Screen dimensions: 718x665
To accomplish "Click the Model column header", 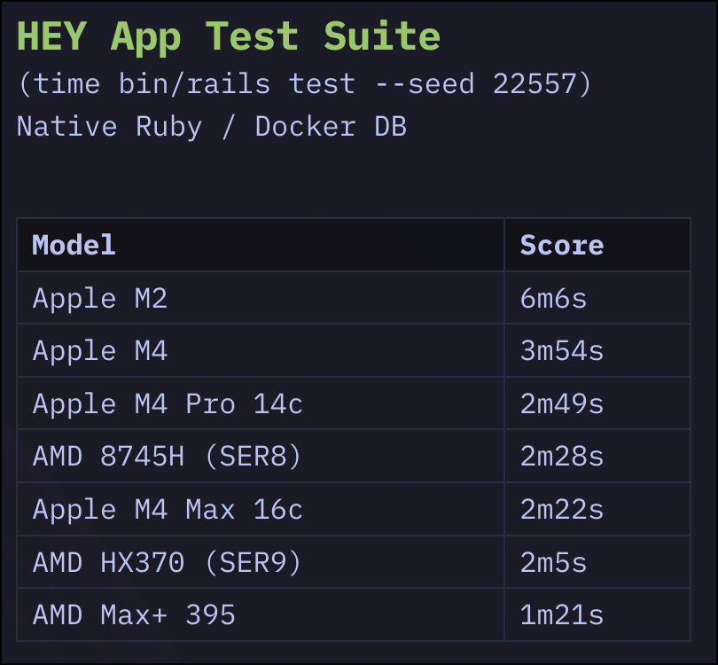I will (x=74, y=245).
